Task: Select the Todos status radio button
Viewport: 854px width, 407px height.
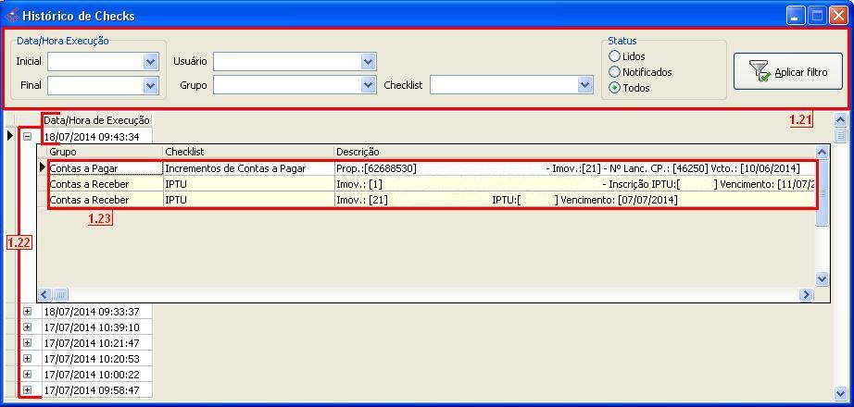Action: [614, 88]
